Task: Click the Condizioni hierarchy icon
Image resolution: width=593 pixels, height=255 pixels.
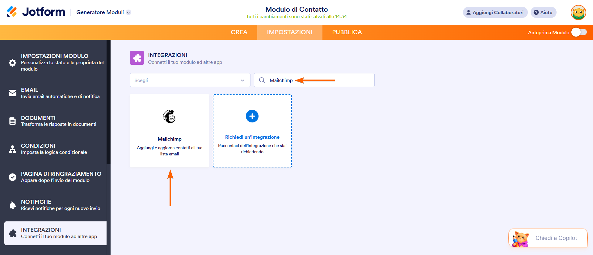Action: (x=12, y=149)
